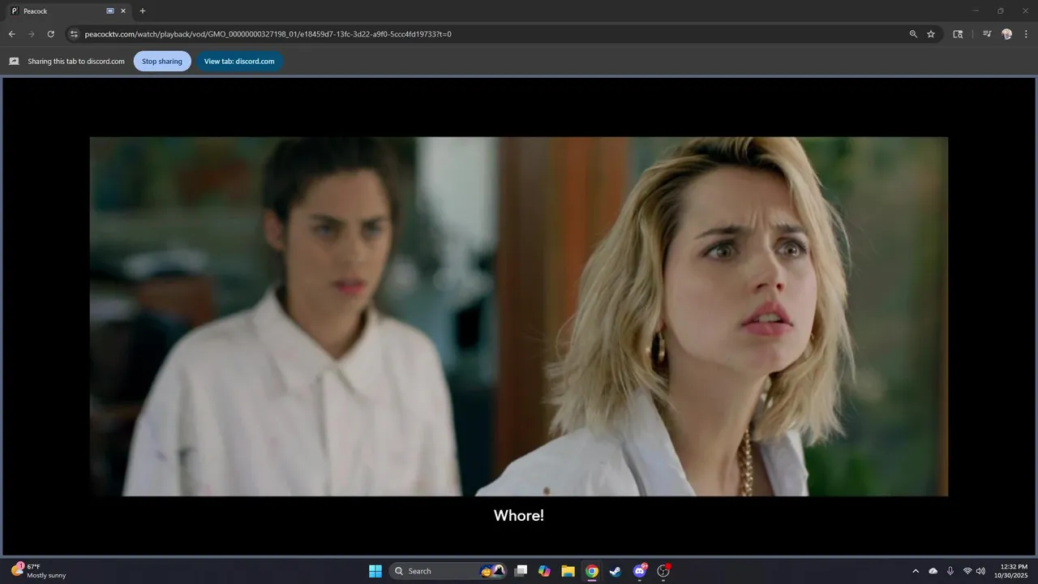Viewport: 1038px width, 584px height.
Task: Restore down the Chrome window
Action: (1000, 11)
